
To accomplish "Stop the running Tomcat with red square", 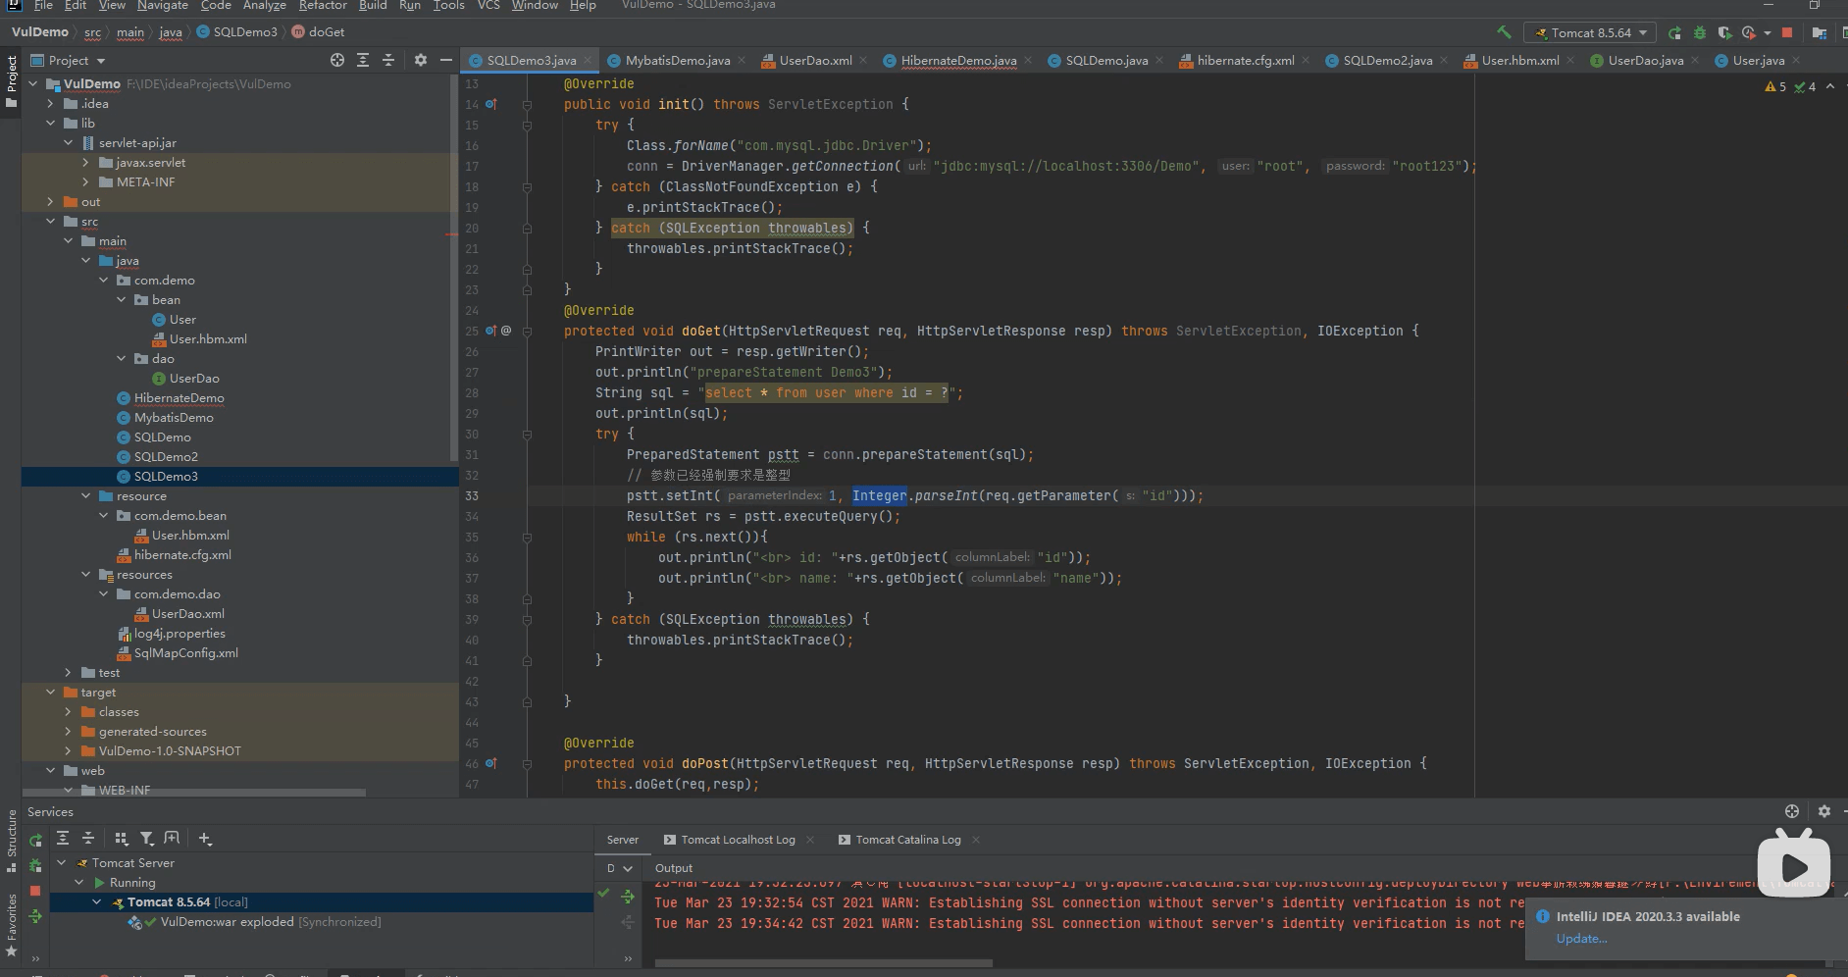I will [1787, 32].
